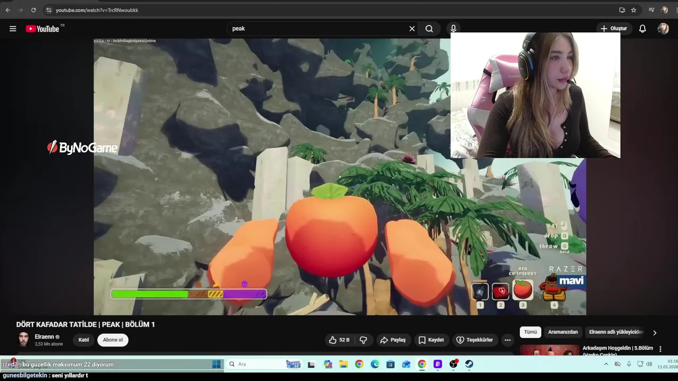The image size is (678, 381).
Task: Clear the search box with the X
Action: tap(412, 29)
